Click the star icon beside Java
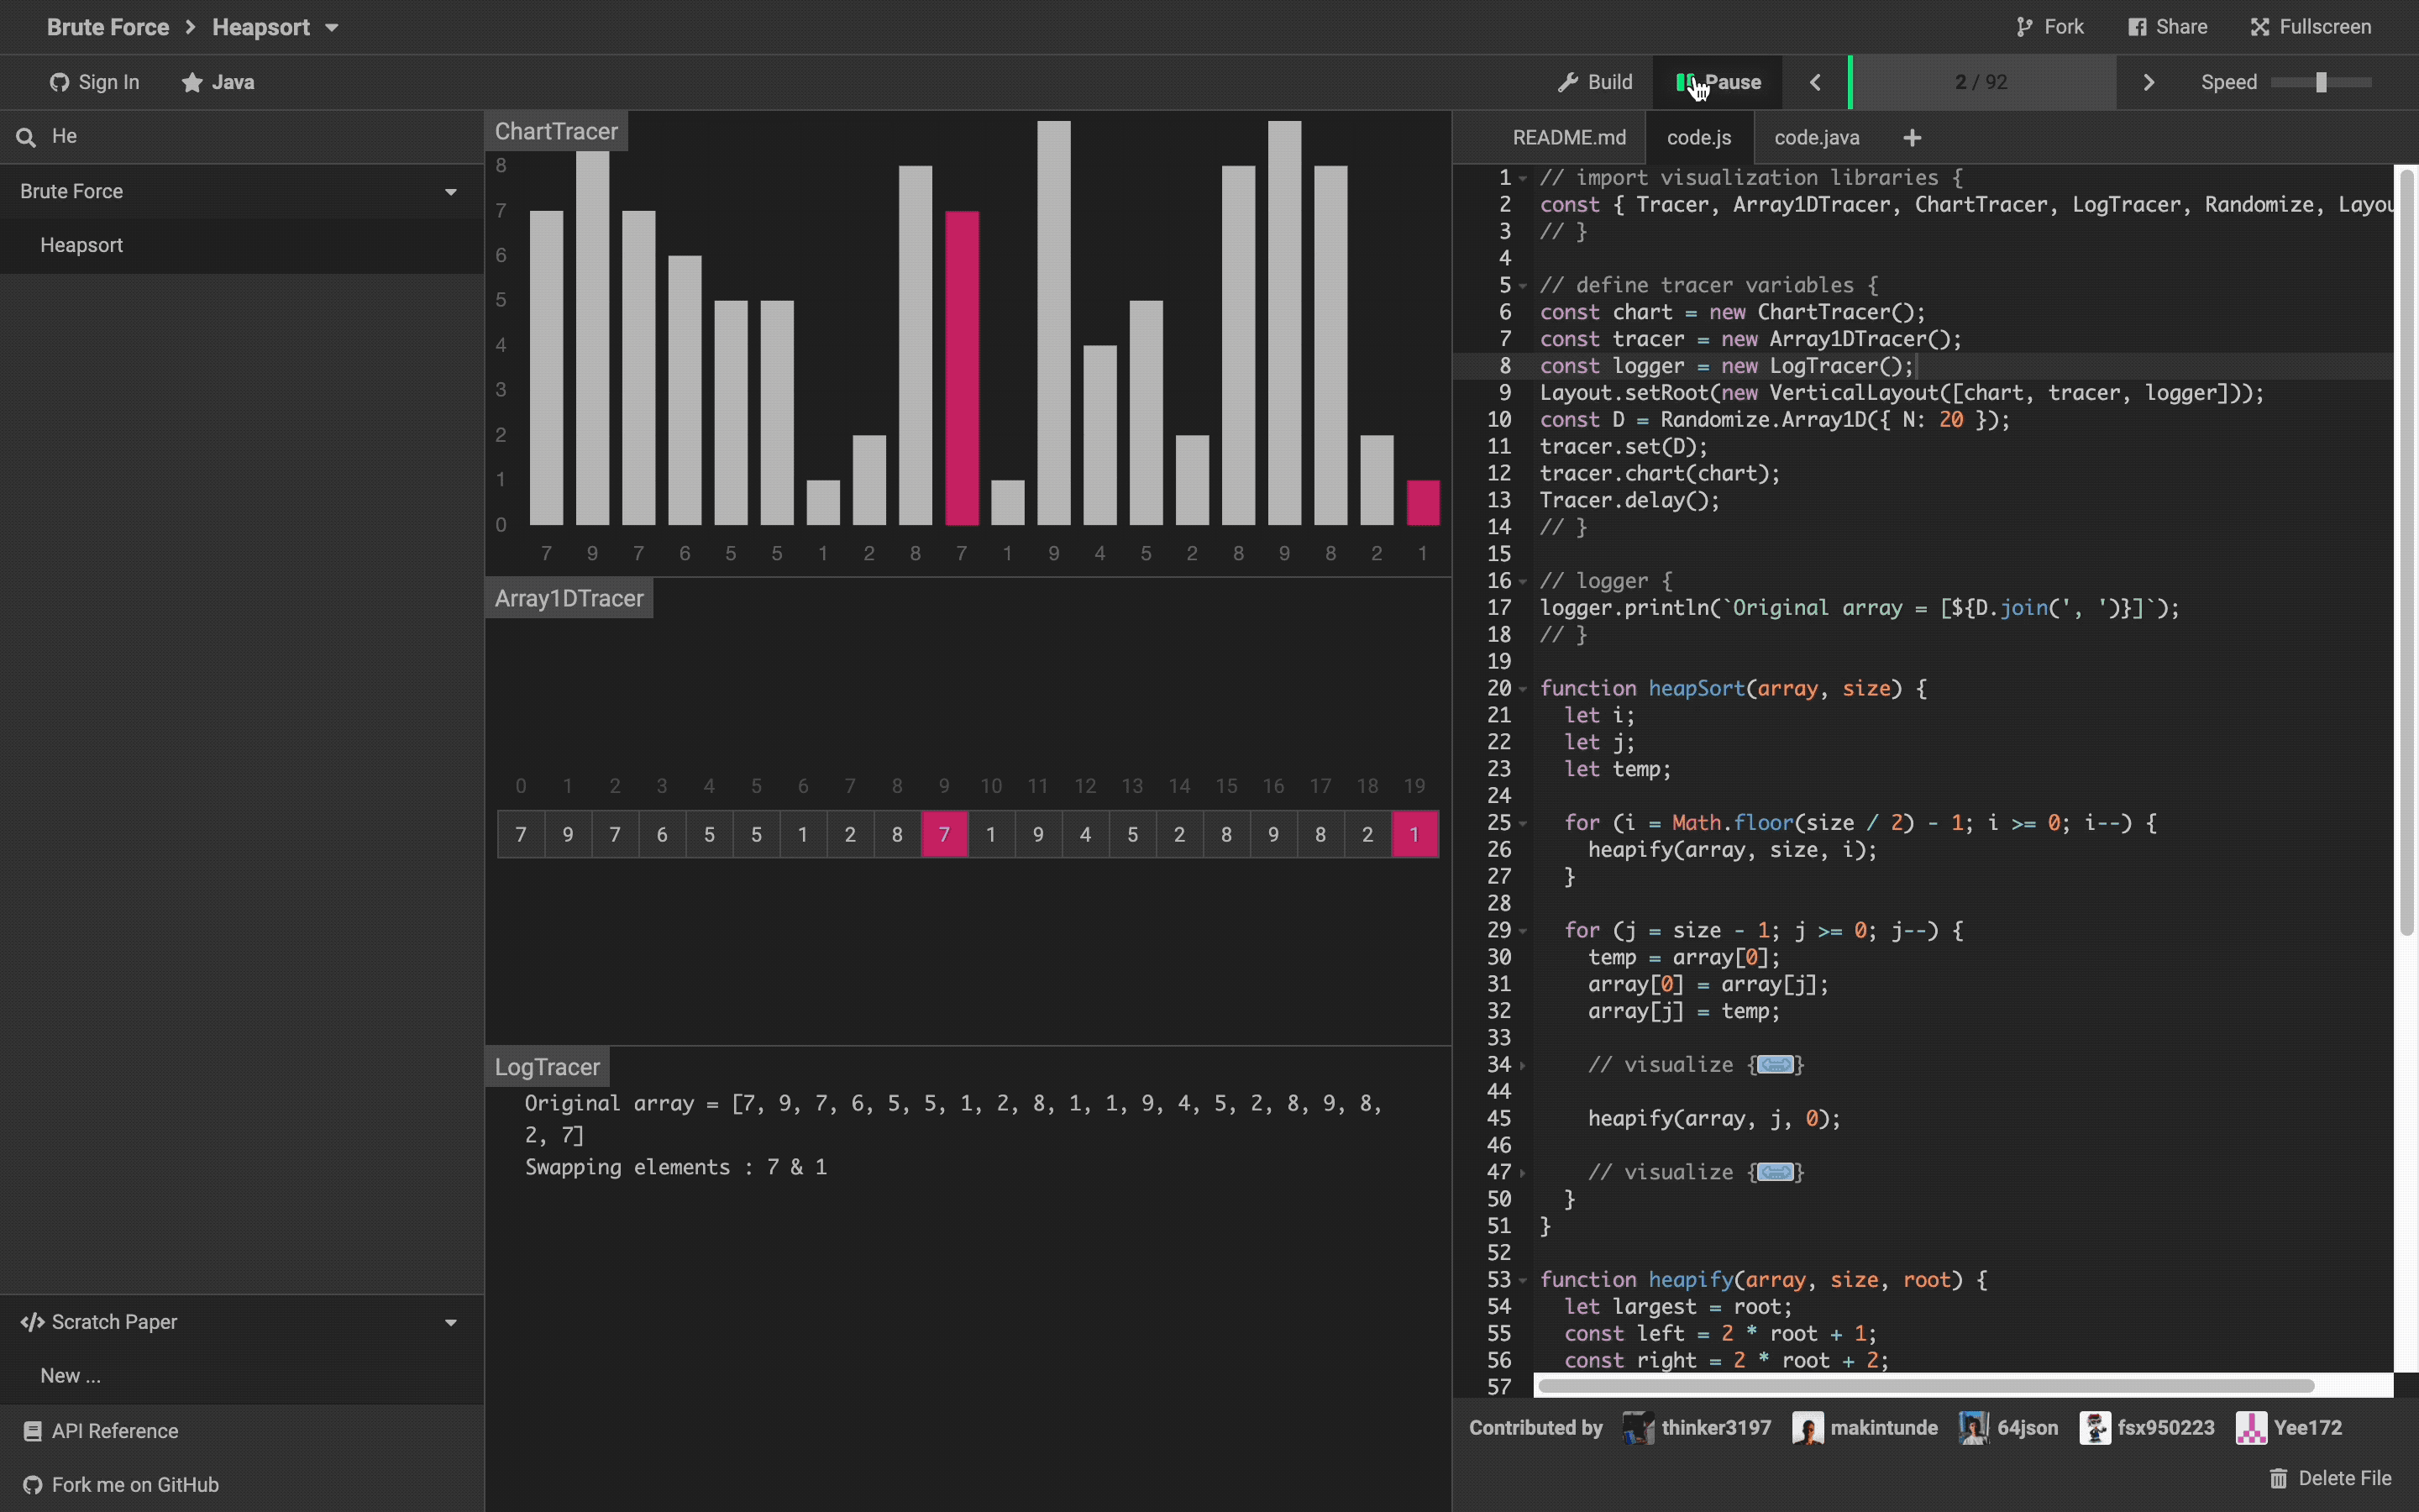Viewport: 2419px width, 1512px height. [192, 82]
